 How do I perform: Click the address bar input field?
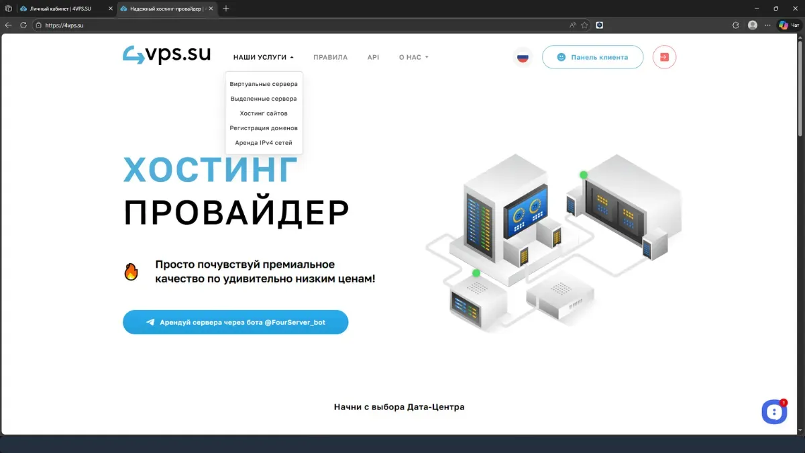click(201, 25)
